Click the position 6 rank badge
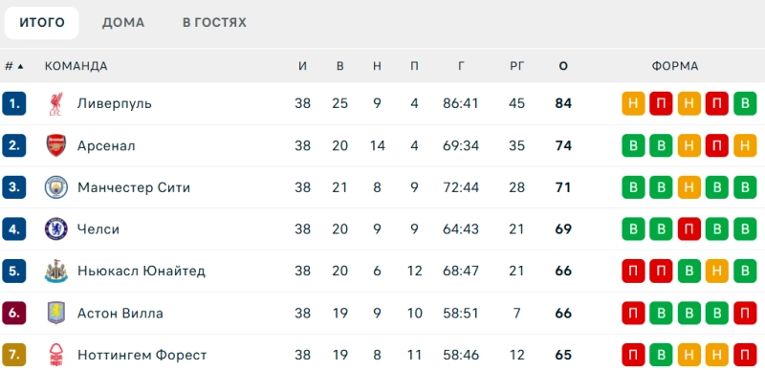This screenshot has height=370, width=765. click(x=13, y=313)
